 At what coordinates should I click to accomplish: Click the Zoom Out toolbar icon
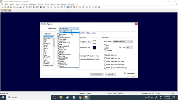point(51,7)
